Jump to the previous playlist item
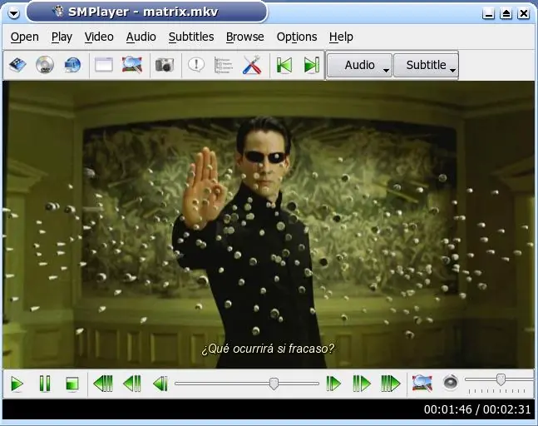Screen dimensions: 538x426 pos(284,65)
